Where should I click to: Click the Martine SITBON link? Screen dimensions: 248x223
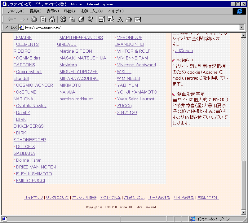[x=76, y=51]
